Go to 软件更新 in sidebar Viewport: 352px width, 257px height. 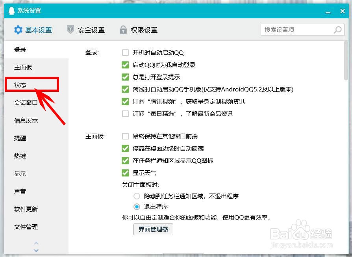pos(36,209)
